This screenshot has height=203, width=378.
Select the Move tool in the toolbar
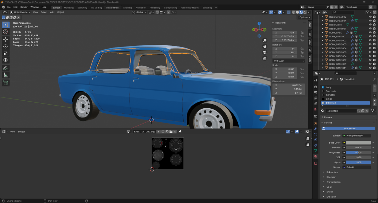click(5, 39)
